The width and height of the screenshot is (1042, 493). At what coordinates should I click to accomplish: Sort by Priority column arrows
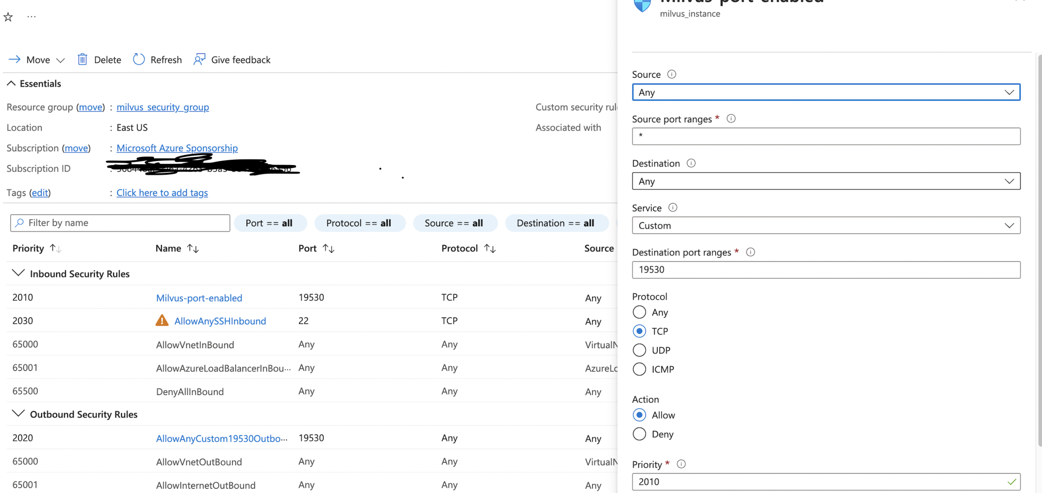click(x=56, y=248)
